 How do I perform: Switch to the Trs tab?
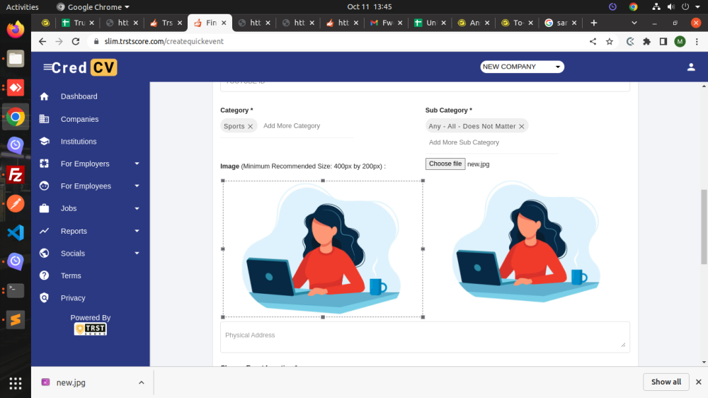166,23
